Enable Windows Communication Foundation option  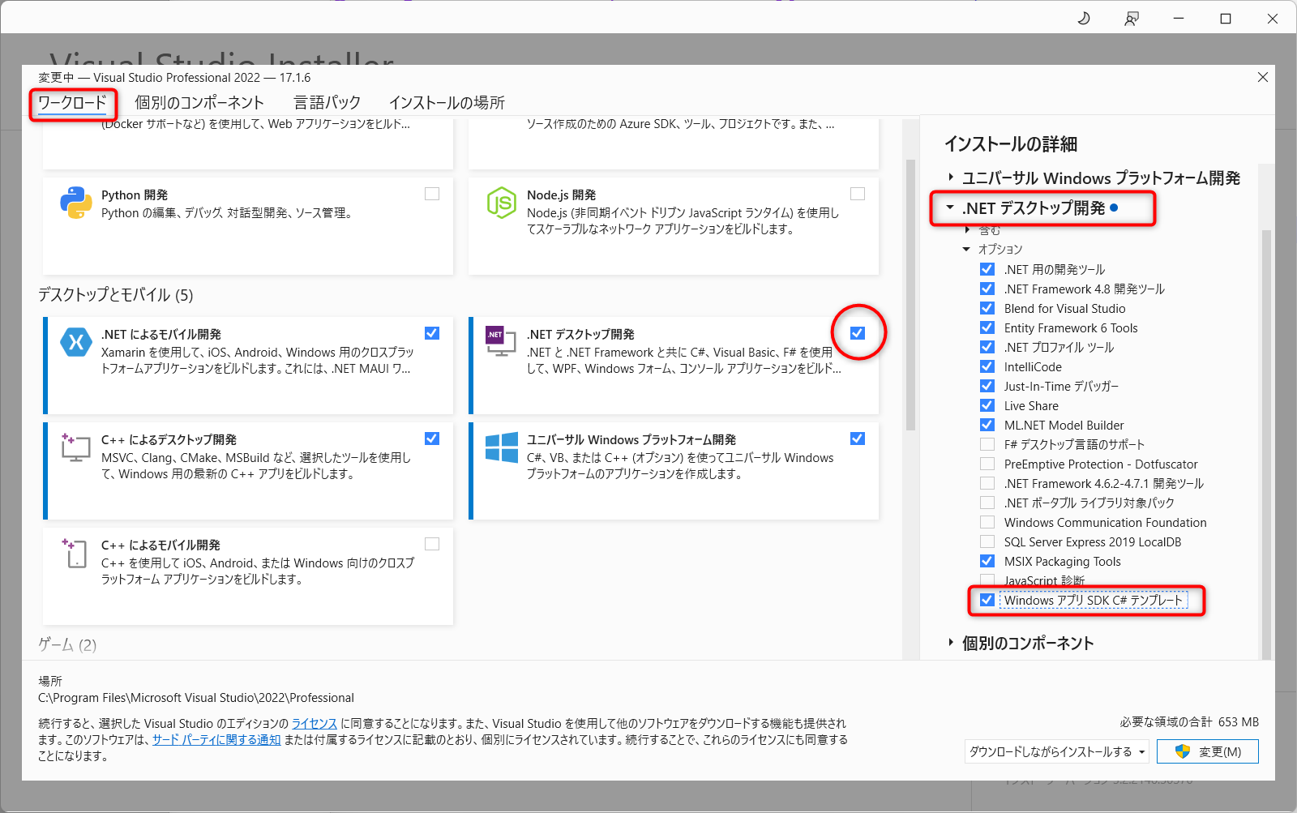(987, 522)
